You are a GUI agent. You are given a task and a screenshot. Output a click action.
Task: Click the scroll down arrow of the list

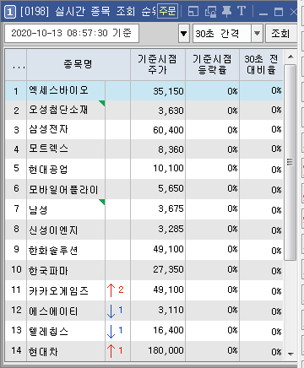pos(290,354)
